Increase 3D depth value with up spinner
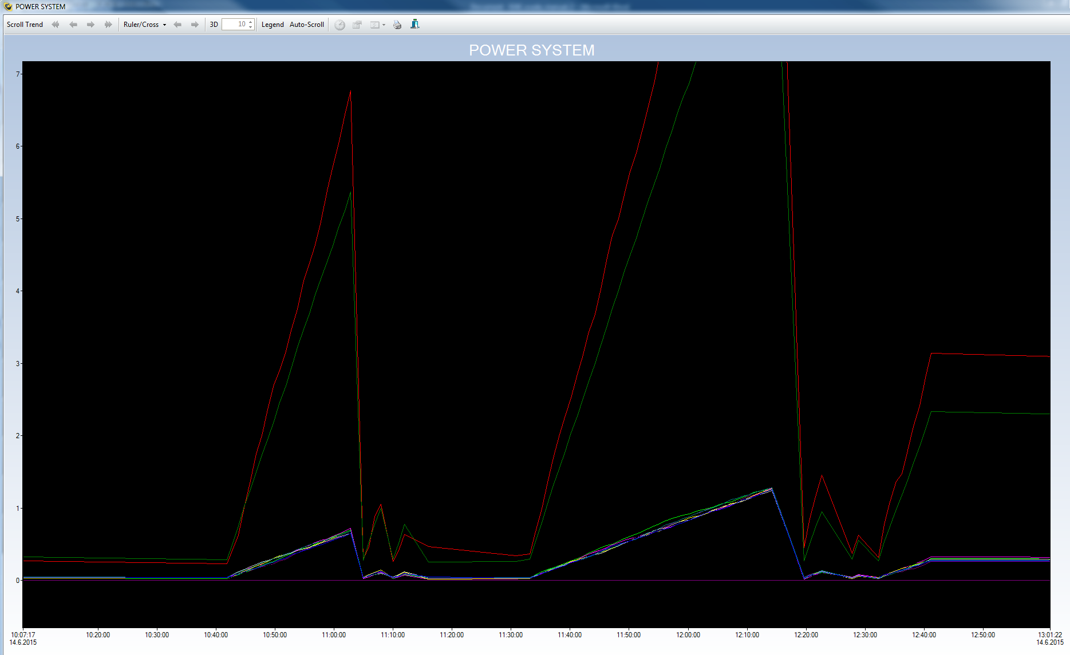Viewport: 1070px width, 655px height. [251, 22]
